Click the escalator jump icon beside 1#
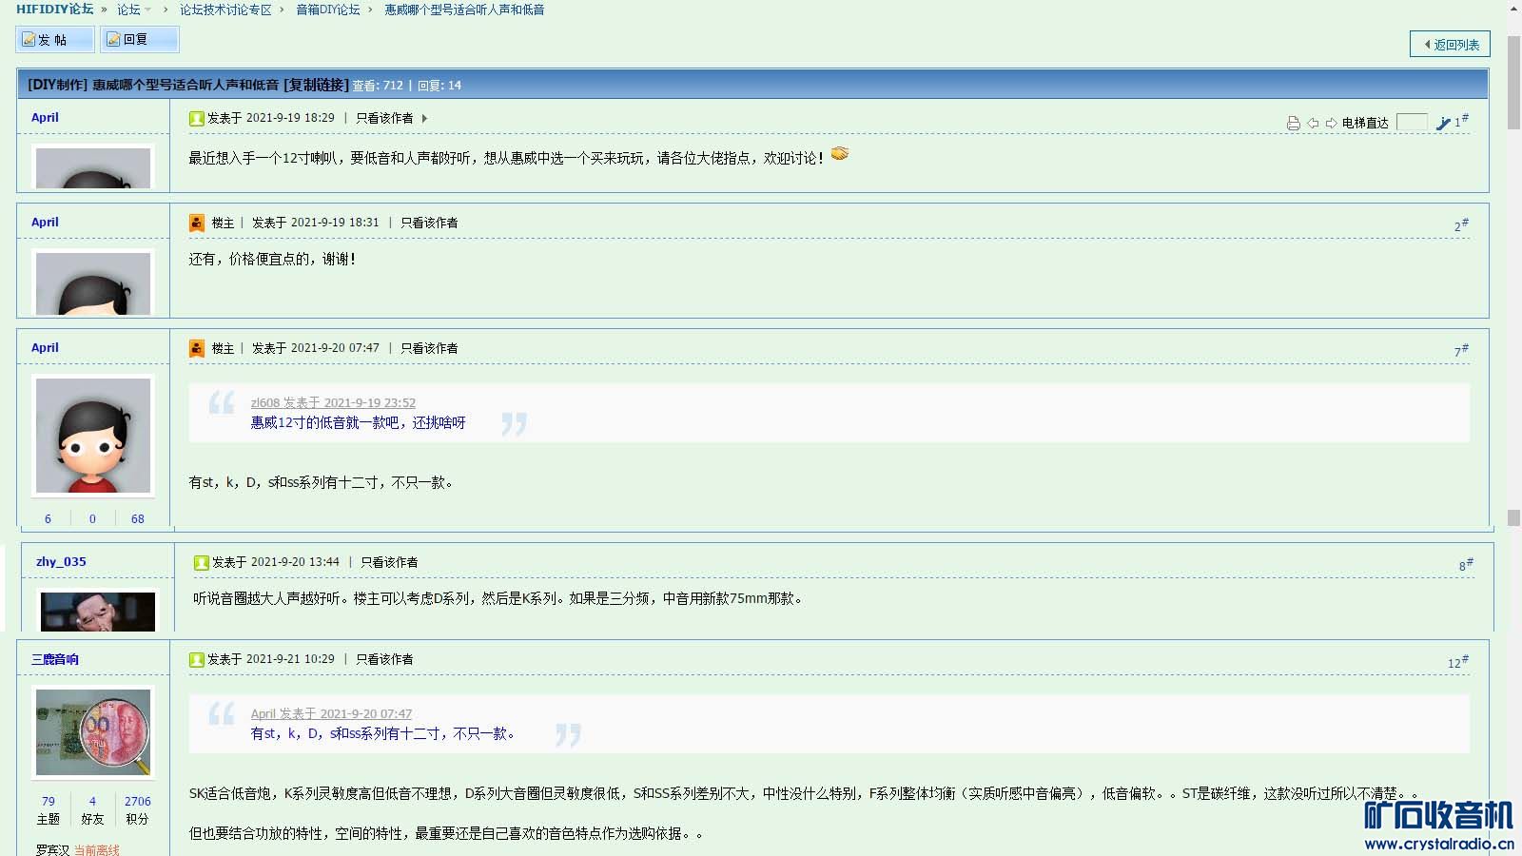This screenshot has height=856, width=1522. coord(1443,123)
